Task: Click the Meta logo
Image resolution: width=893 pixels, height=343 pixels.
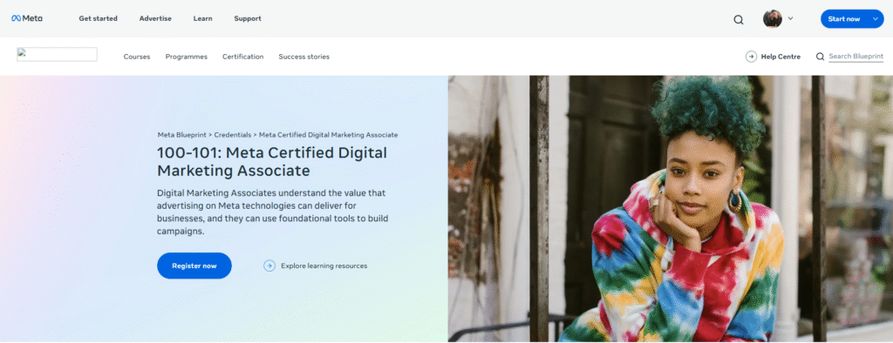Action: [27, 18]
